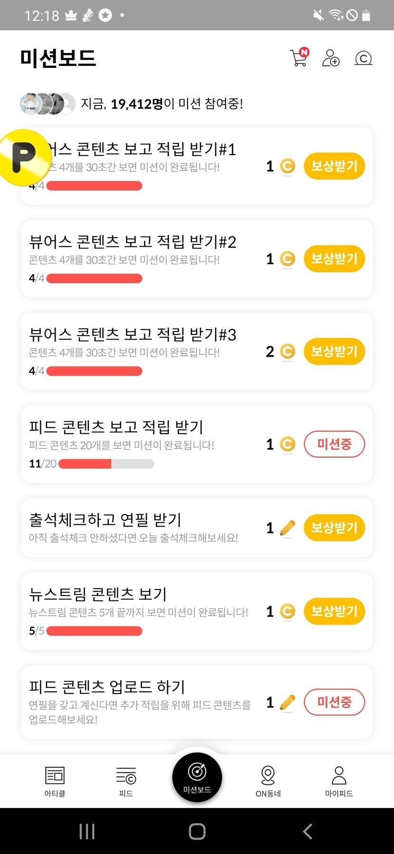Go to the 마이피드 profile tab
The image size is (394, 854).
339,780
